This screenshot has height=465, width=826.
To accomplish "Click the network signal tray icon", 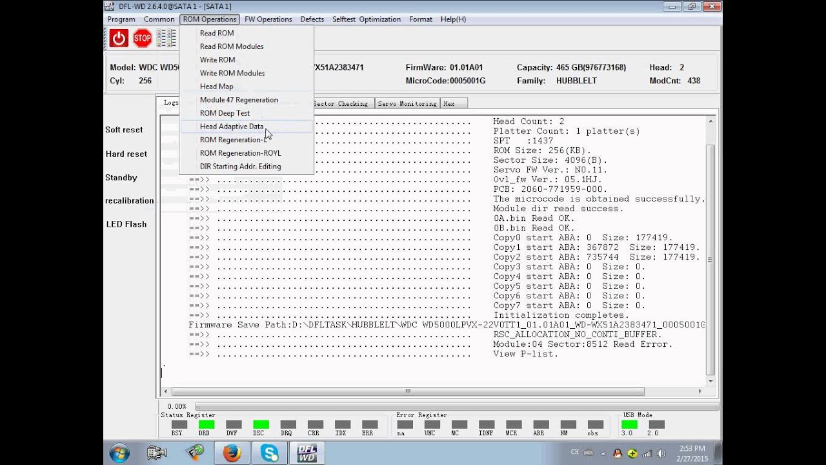I will [647, 453].
